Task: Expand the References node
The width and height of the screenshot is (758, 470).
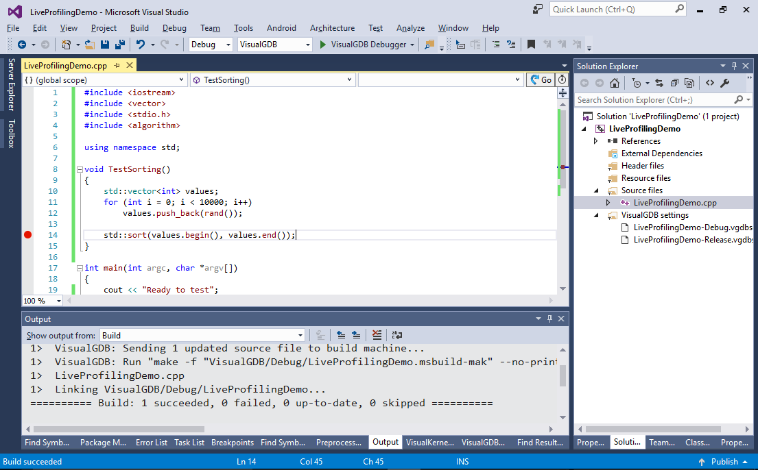Action: click(x=595, y=141)
